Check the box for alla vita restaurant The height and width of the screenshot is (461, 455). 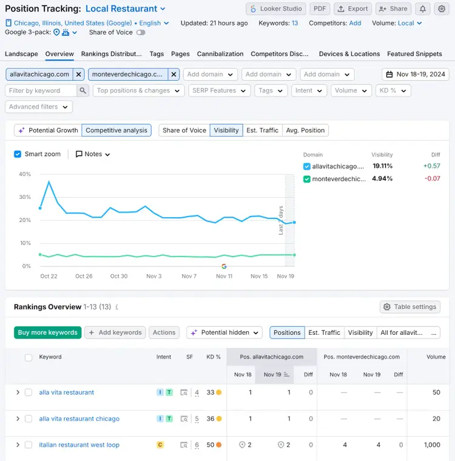coord(29,392)
